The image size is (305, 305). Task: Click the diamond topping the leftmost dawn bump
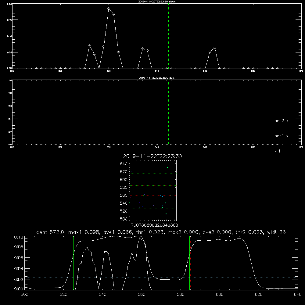click(89, 46)
